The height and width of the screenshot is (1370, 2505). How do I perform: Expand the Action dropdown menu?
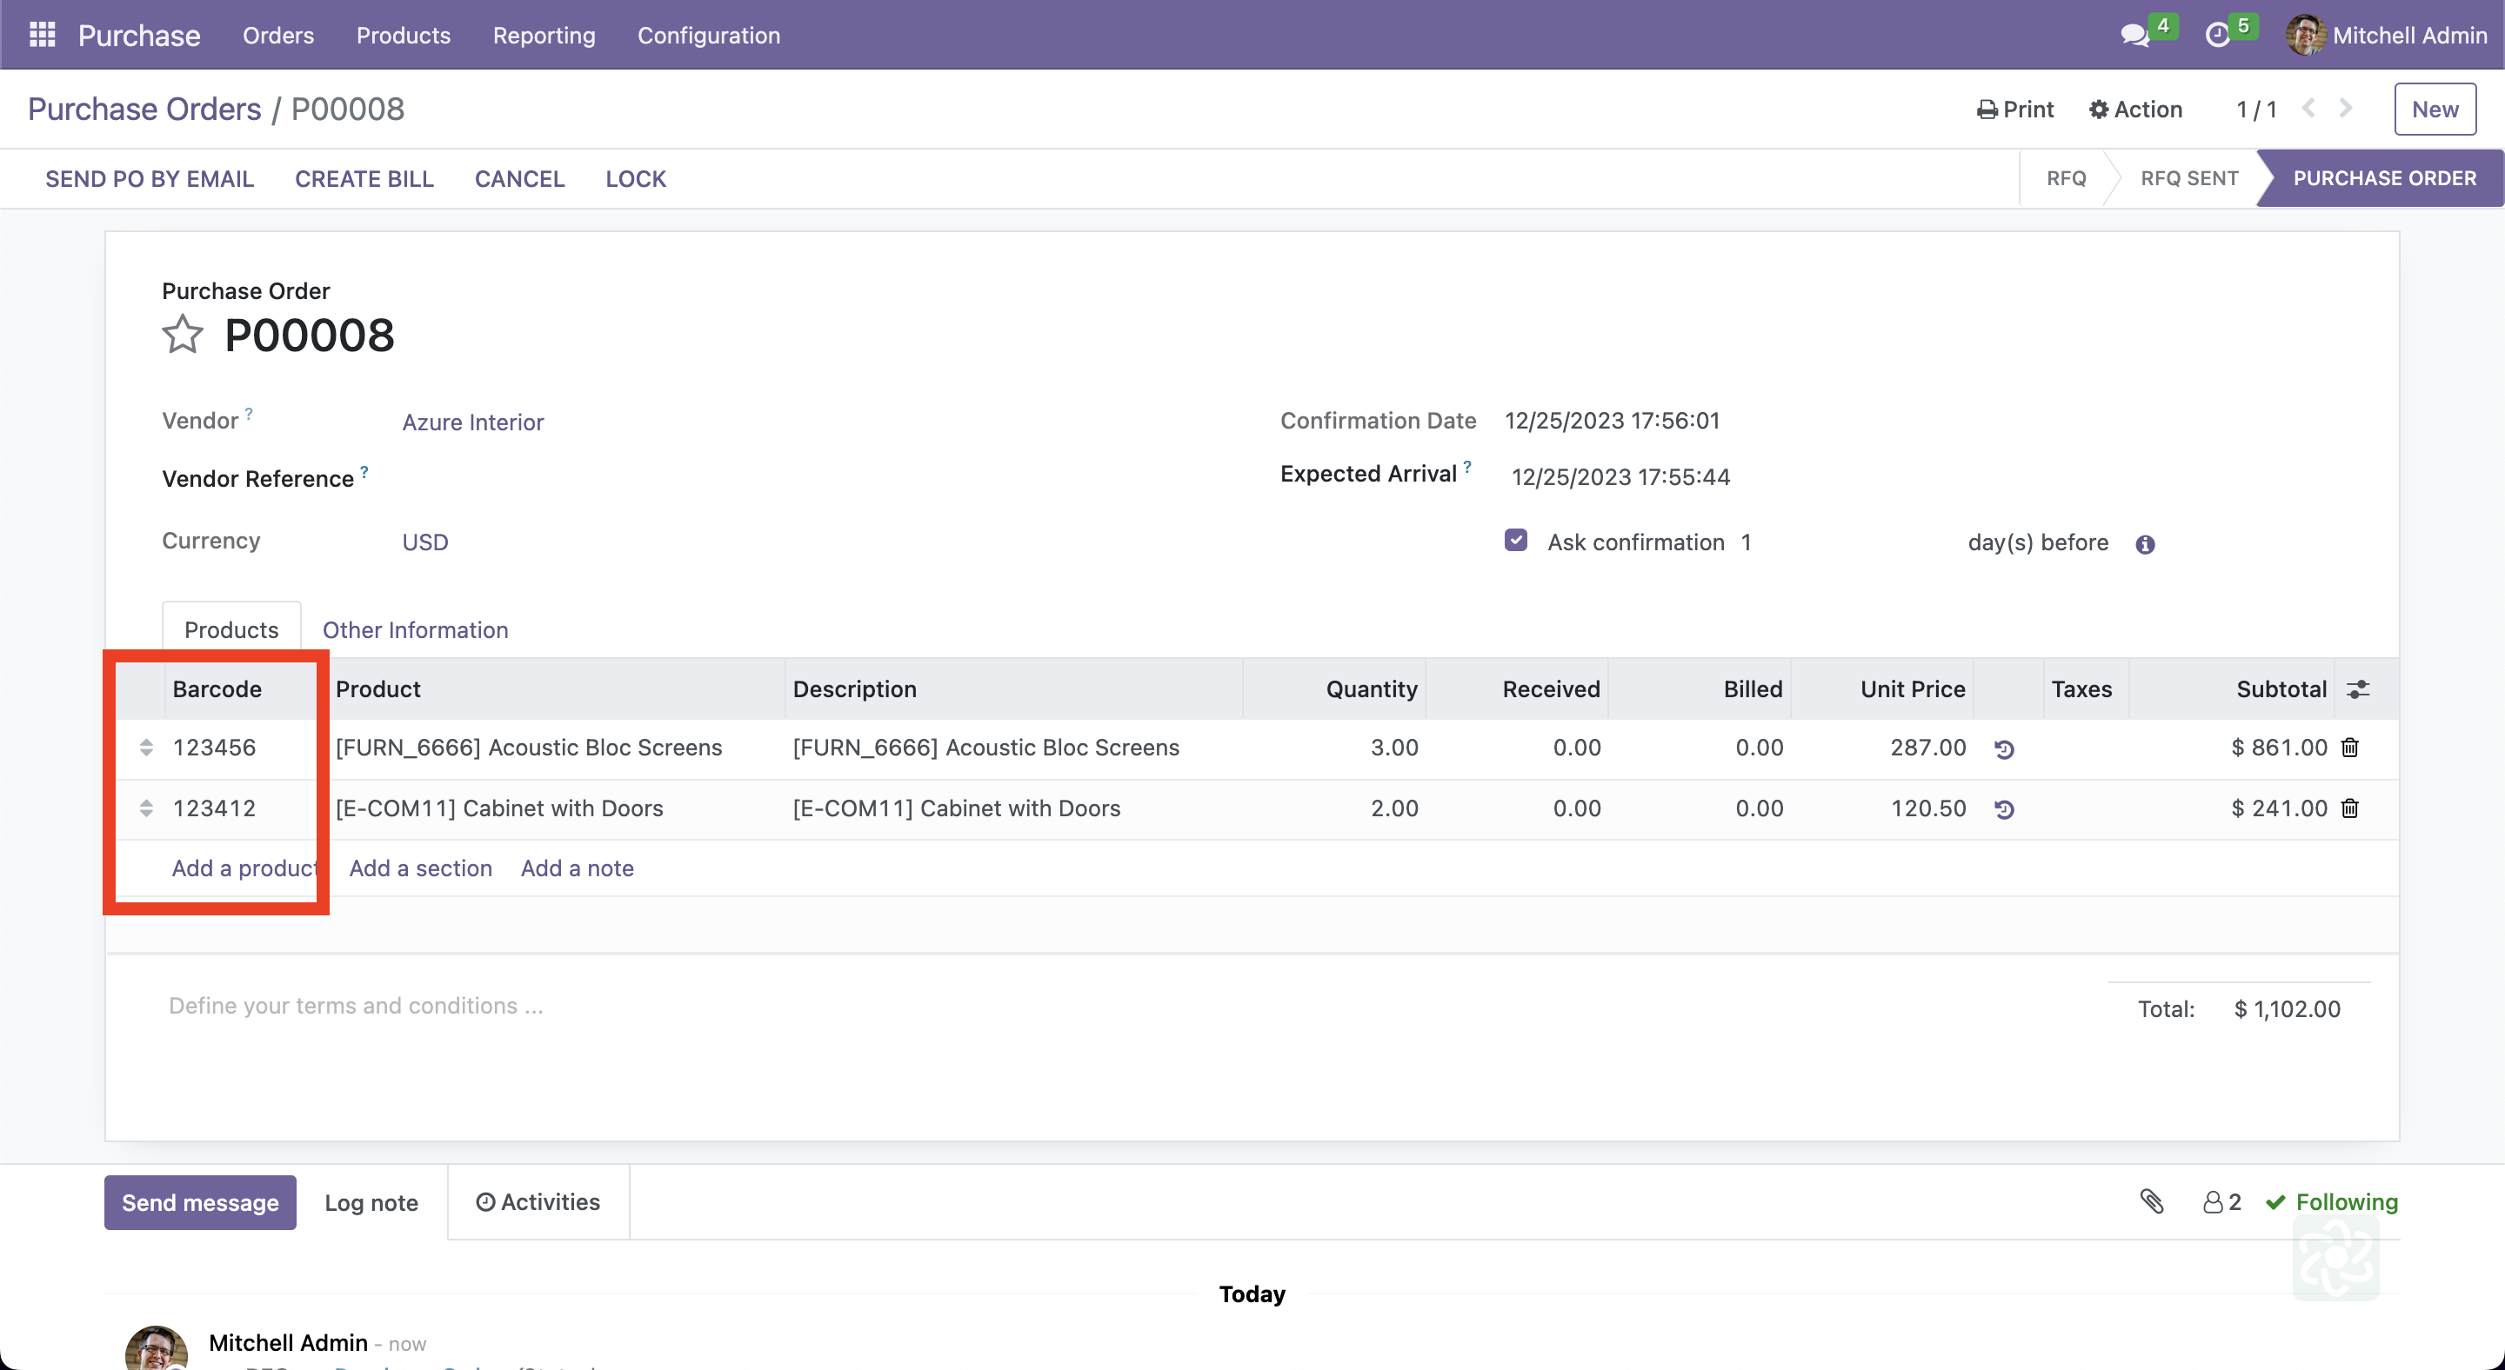(2135, 109)
